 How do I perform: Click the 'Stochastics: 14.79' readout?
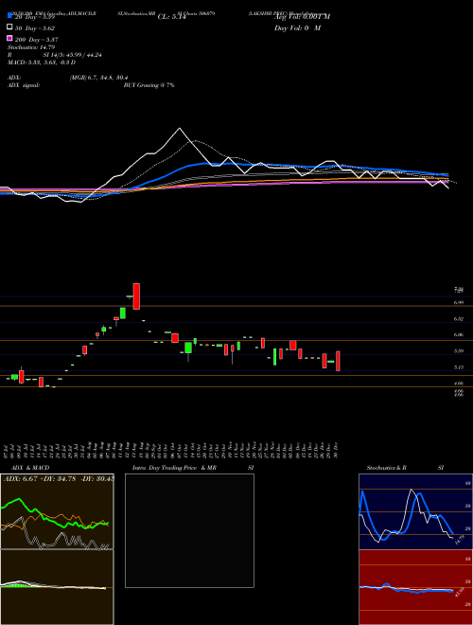(31, 47)
